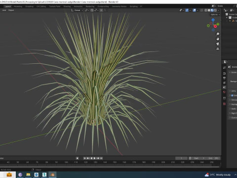Click the timeline End frame field

click(x=213, y=158)
